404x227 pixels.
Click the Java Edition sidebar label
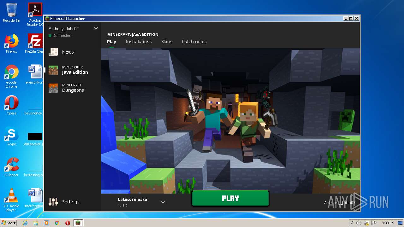75,72
